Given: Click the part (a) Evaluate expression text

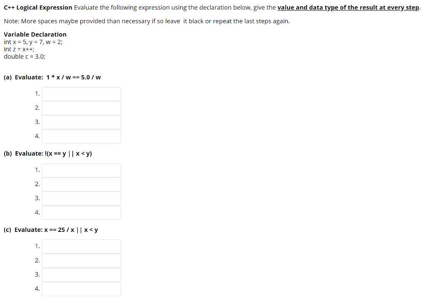Looking at the screenshot, I should [x=52, y=77].
